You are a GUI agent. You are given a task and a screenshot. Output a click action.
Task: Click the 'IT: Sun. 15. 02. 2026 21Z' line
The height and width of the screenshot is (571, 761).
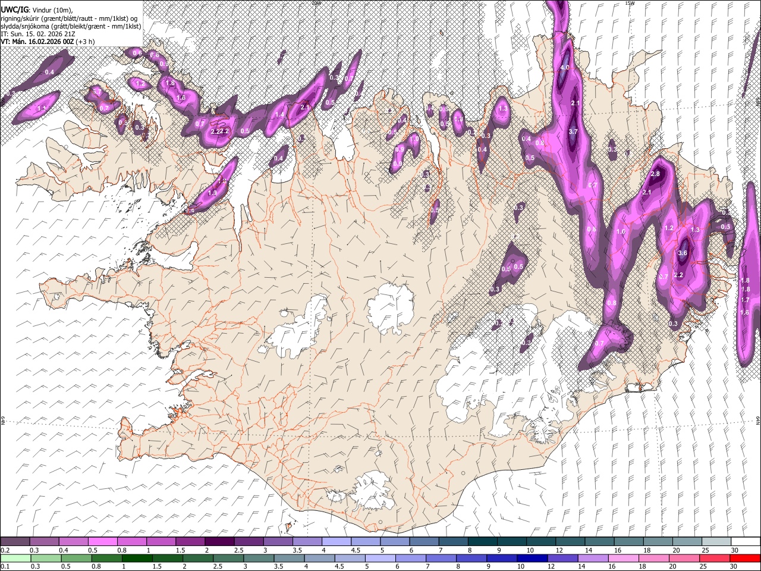tap(39, 34)
